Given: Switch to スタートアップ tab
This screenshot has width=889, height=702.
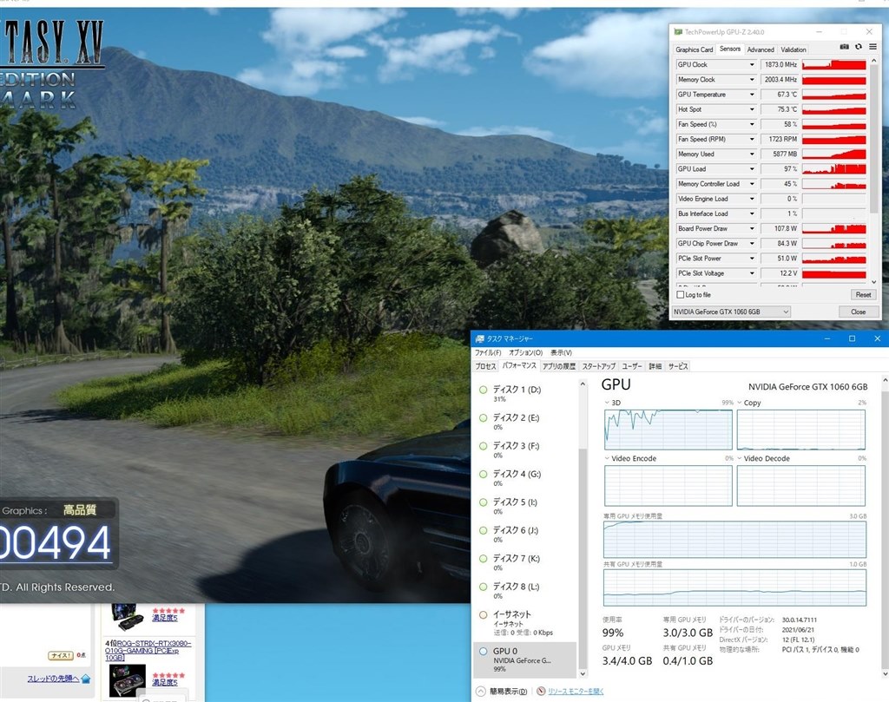Looking at the screenshot, I should [x=599, y=366].
